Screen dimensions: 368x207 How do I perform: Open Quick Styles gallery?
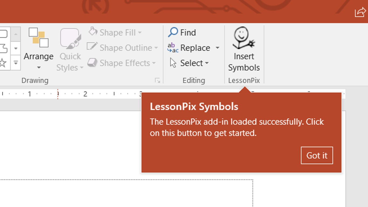click(70, 50)
